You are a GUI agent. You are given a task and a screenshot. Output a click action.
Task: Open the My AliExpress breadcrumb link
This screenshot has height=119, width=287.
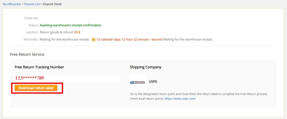pyautogui.click(x=12, y=4)
